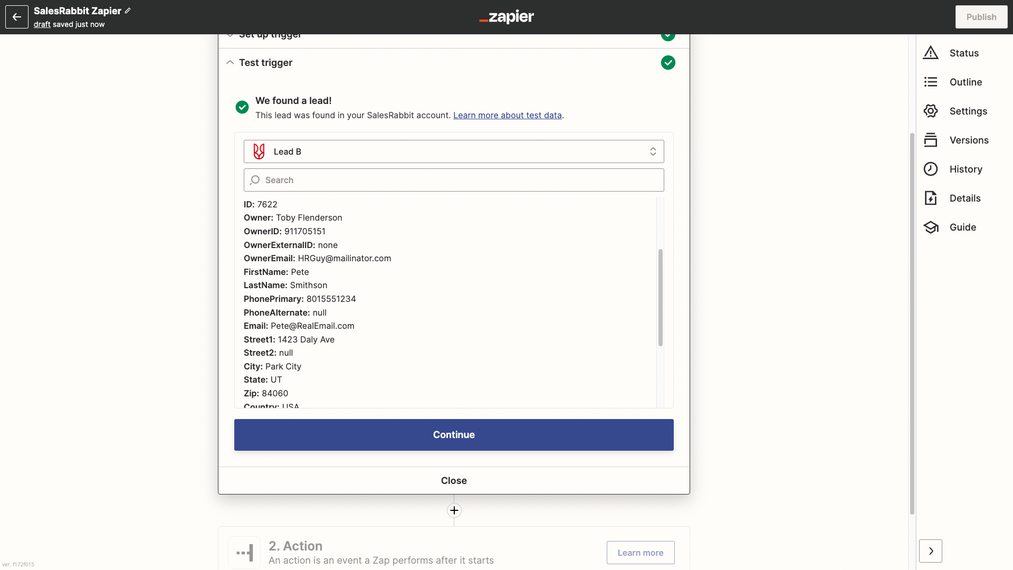Open the History clock icon
Viewport: 1013px width, 570px height.
click(x=931, y=169)
